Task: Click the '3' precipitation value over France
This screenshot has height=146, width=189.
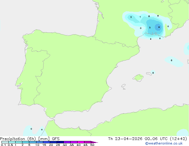Action: [x=150, y=28]
